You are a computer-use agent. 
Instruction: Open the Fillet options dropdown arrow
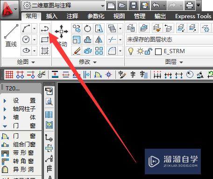(x=121, y=51)
